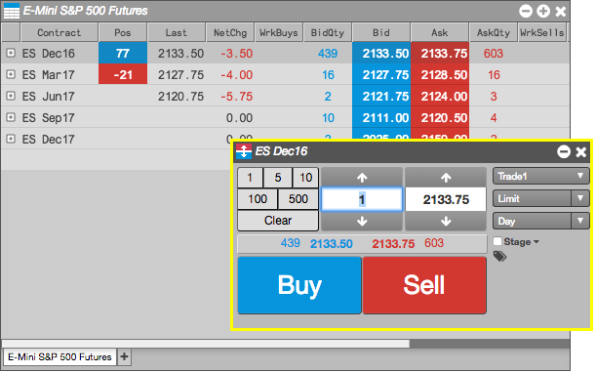Click the WrkSells column header
Viewport: 596px width, 373px height.
tap(542, 33)
